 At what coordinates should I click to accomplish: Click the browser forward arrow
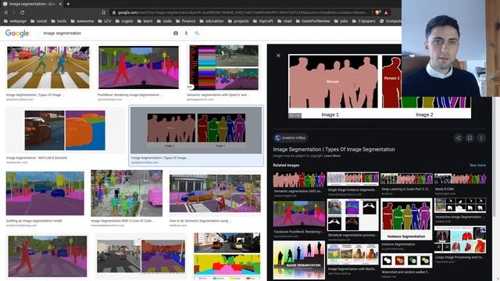[14, 12]
